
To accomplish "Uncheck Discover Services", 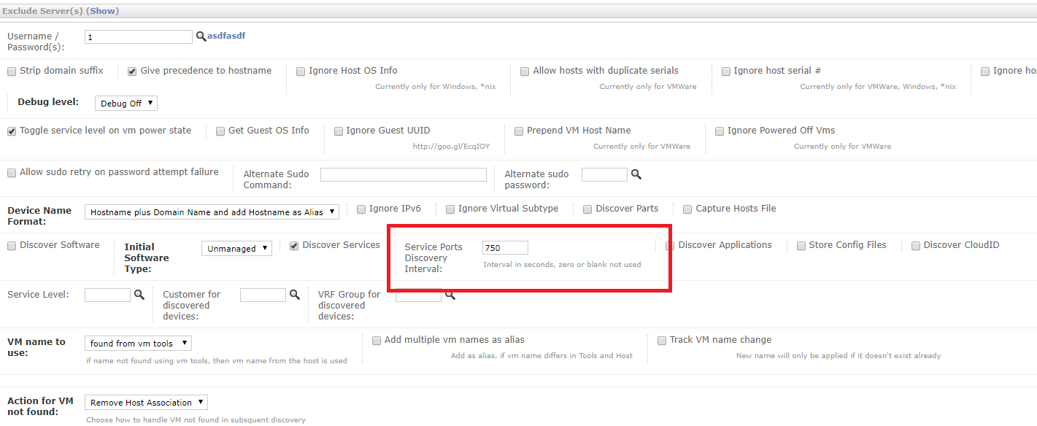I will 293,245.
